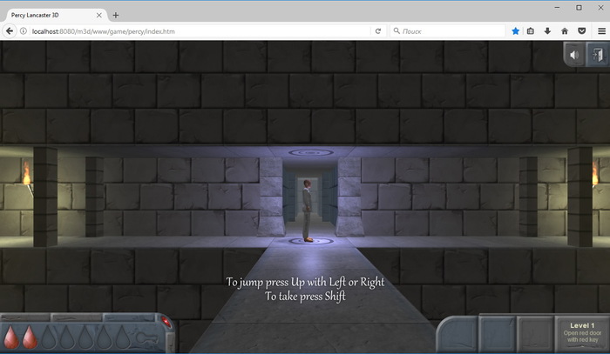Image resolution: width=610 pixels, height=354 pixels.
Task: Close the browser window
Action: 600,7
